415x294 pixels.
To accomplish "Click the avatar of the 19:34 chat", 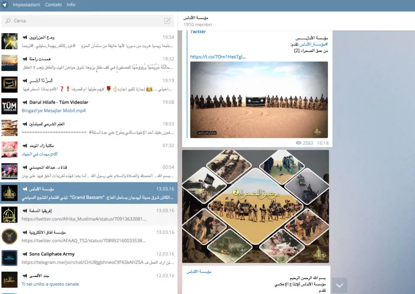I will 9,41.
